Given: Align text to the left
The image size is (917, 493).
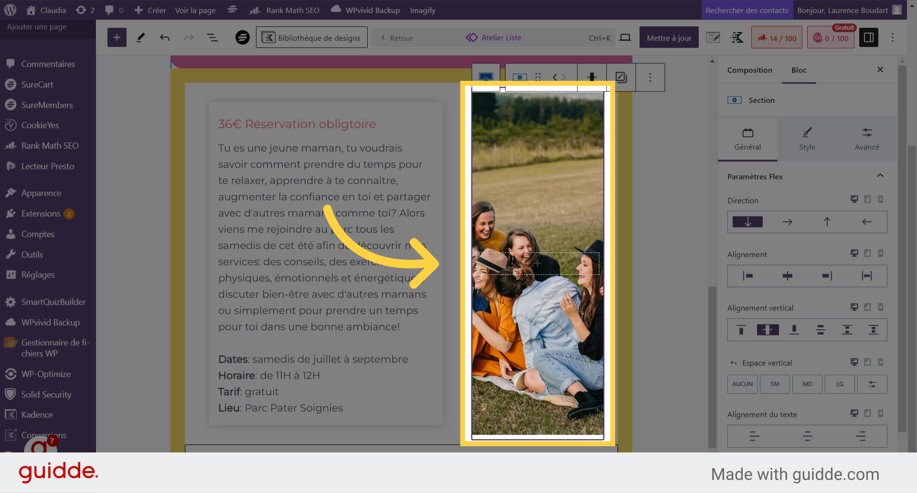Looking at the screenshot, I should pyautogui.click(x=755, y=436).
